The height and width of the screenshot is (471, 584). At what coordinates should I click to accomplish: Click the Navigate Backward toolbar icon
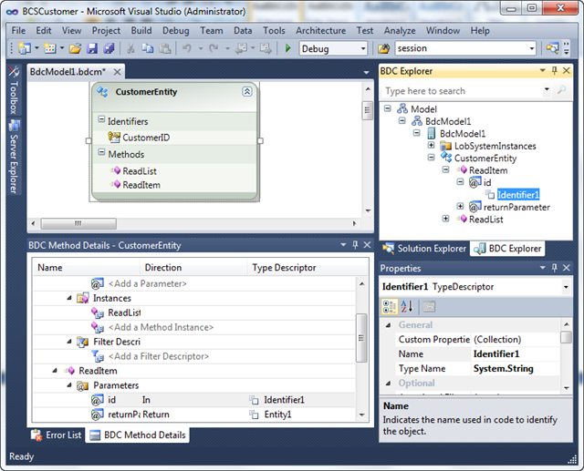[241, 48]
